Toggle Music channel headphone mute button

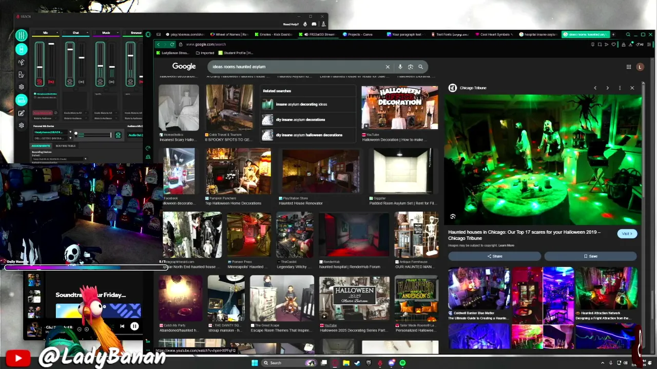click(x=100, y=81)
